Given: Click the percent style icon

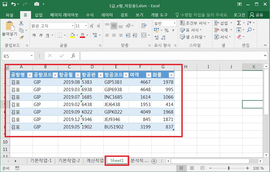Looking at the screenshot, I should click(167, 30).
